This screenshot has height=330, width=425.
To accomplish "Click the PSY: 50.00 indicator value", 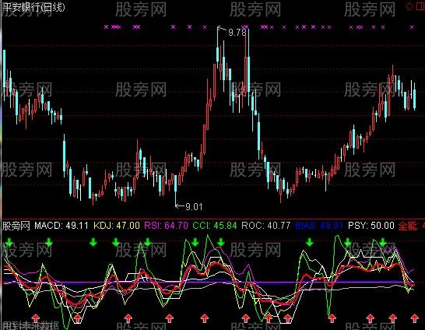I will click(x=371, y=226).
